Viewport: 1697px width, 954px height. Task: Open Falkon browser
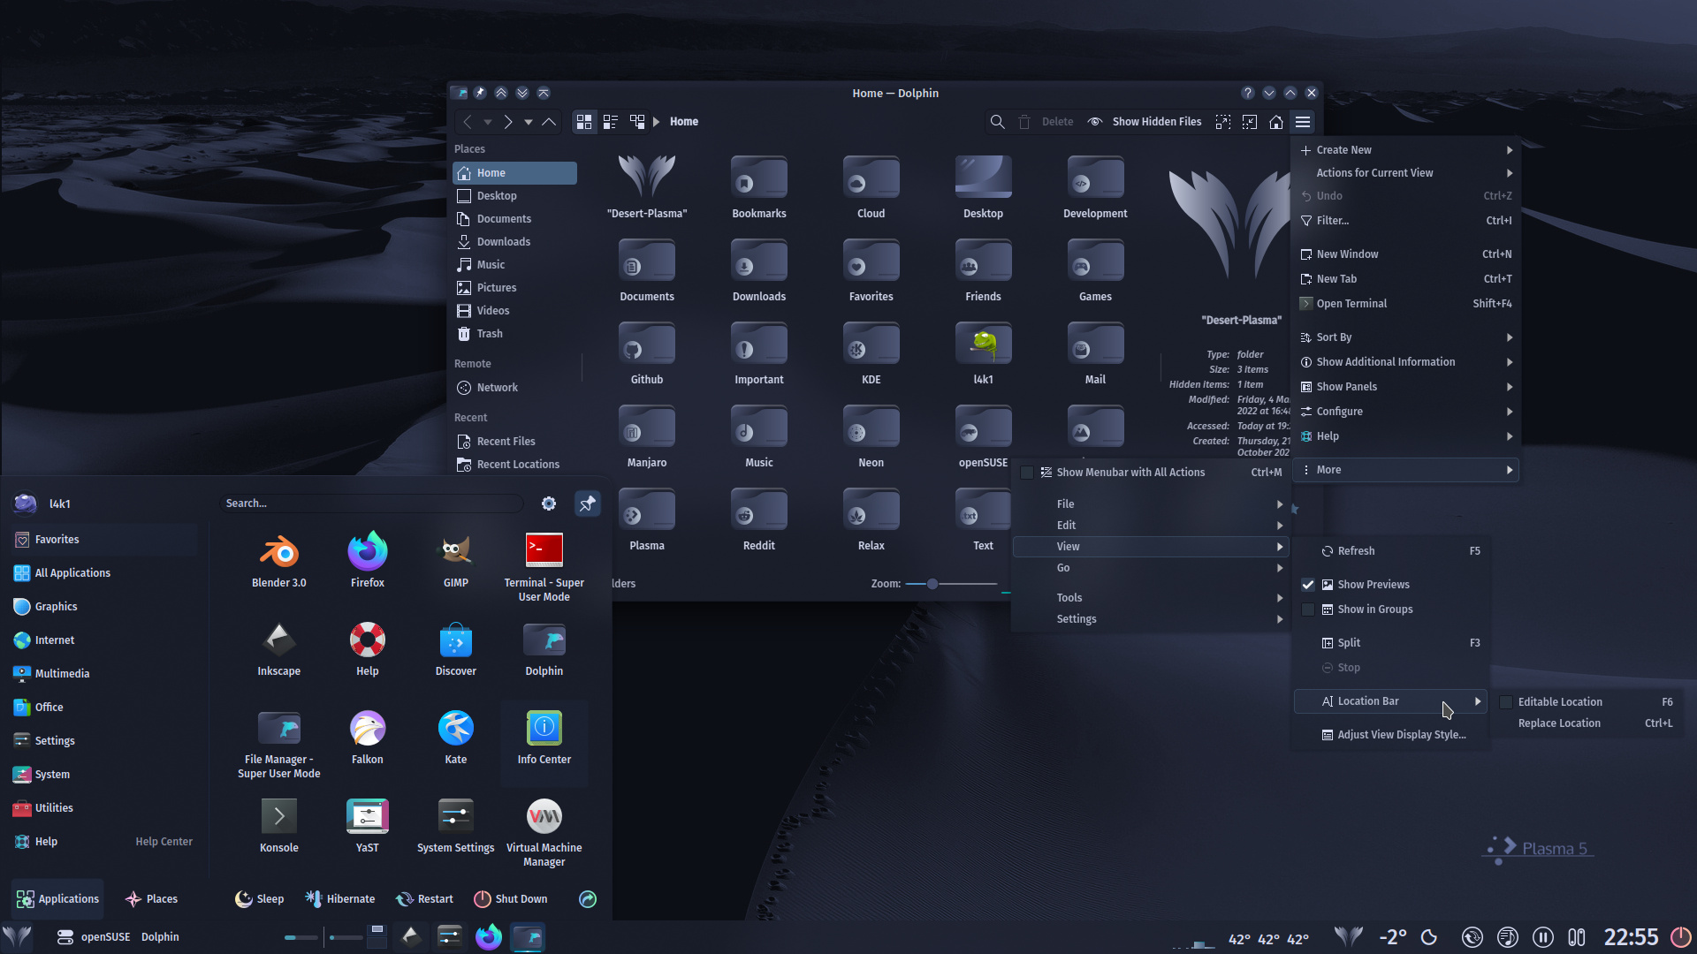[x=368, y=738]
